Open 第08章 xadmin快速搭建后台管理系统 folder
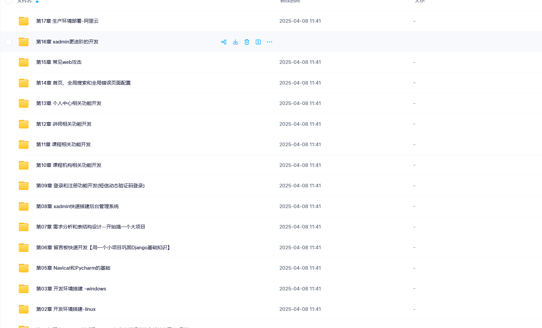The width and height of the screenshot is (542, 328). click(x=77, y=206)
